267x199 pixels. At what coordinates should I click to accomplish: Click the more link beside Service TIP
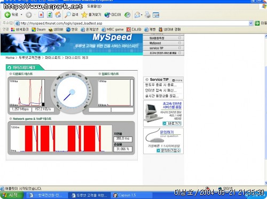click(x=177, y=80)
